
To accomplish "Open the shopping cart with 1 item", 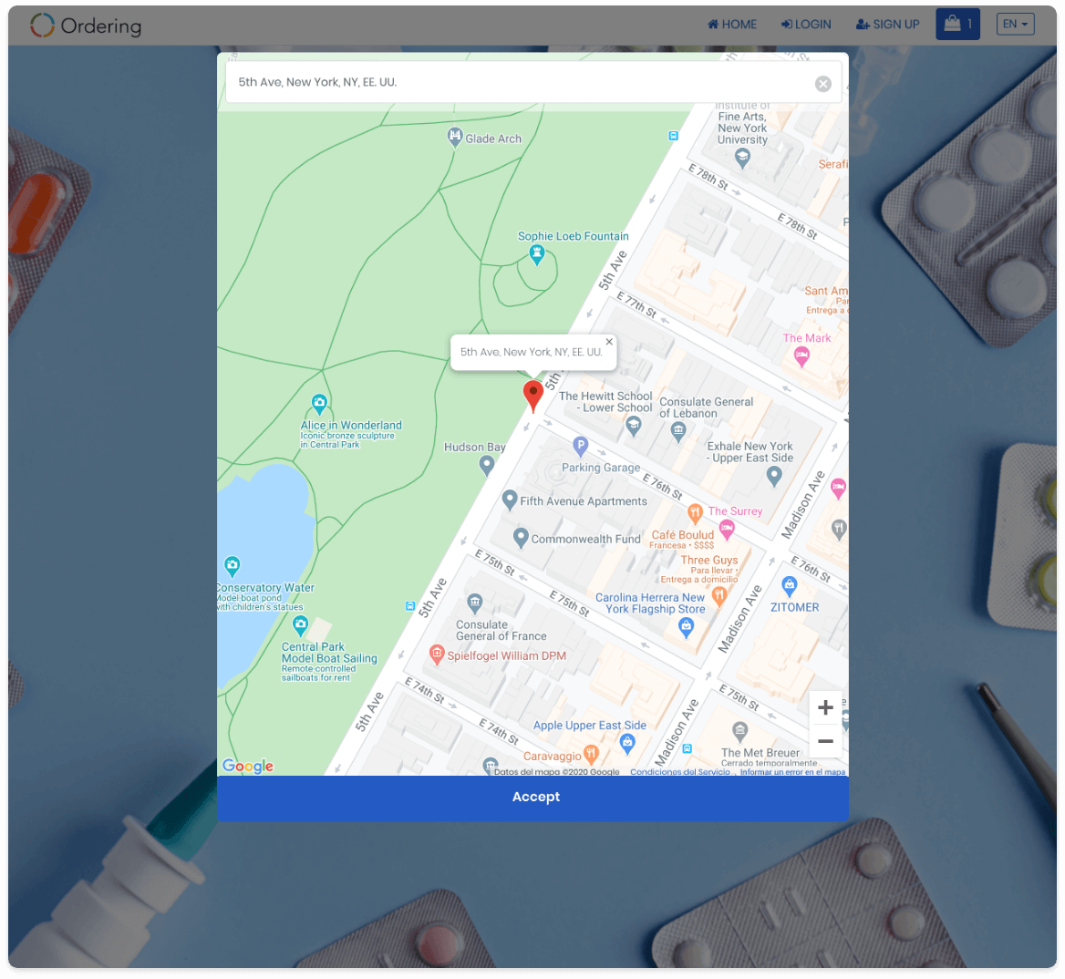I will pyautogui.click(x=957, y=25).
